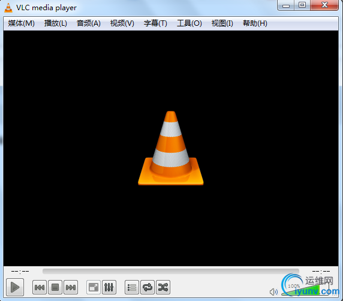Screen dimensions: 343x301
Task: Stop playback with the square Stop button
Action: point(55,287)
